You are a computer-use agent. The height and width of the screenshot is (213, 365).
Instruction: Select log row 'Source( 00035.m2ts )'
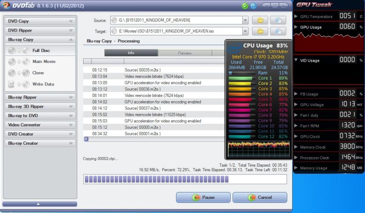(x=153, y=70)
